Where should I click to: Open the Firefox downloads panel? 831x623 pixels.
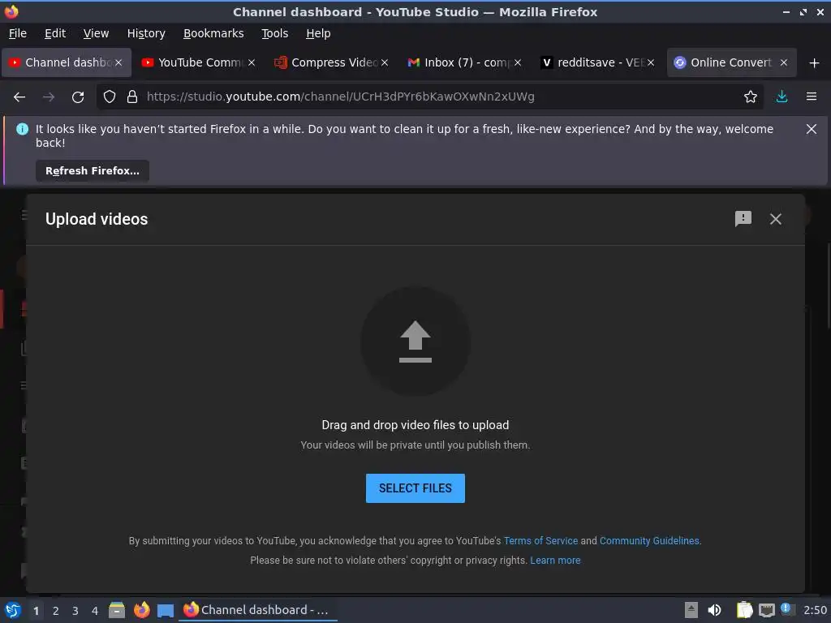tap(781, 97)
